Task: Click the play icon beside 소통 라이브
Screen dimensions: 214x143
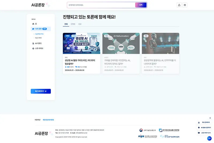Action: pyautogui.click(x=33, y=49)
